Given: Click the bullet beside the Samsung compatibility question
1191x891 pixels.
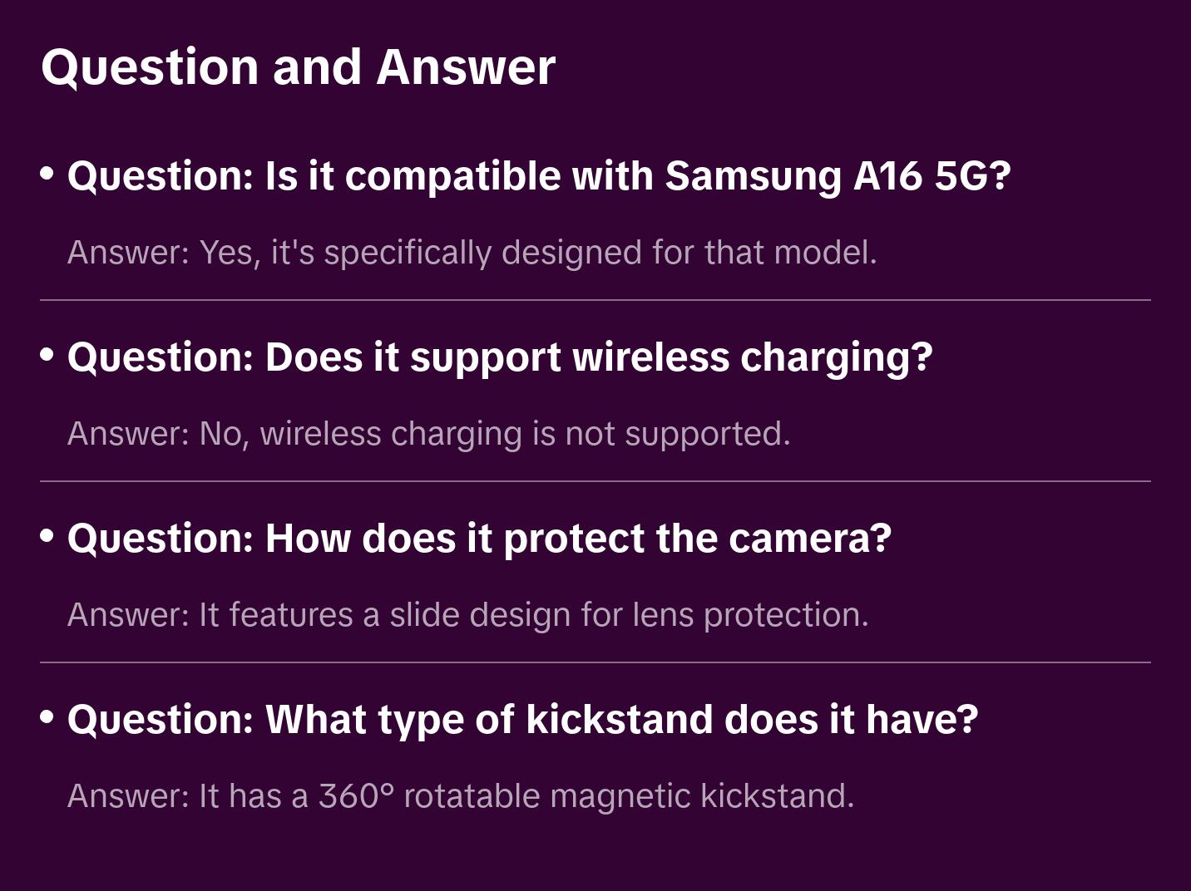Looking at the screenshot, I should (x=47, y=174).
